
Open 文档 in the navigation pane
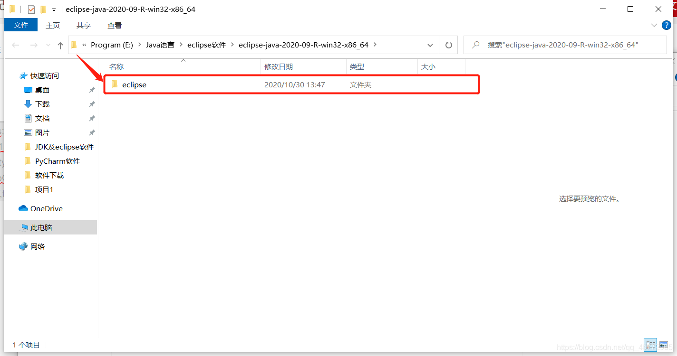click(x=42, y=118)
